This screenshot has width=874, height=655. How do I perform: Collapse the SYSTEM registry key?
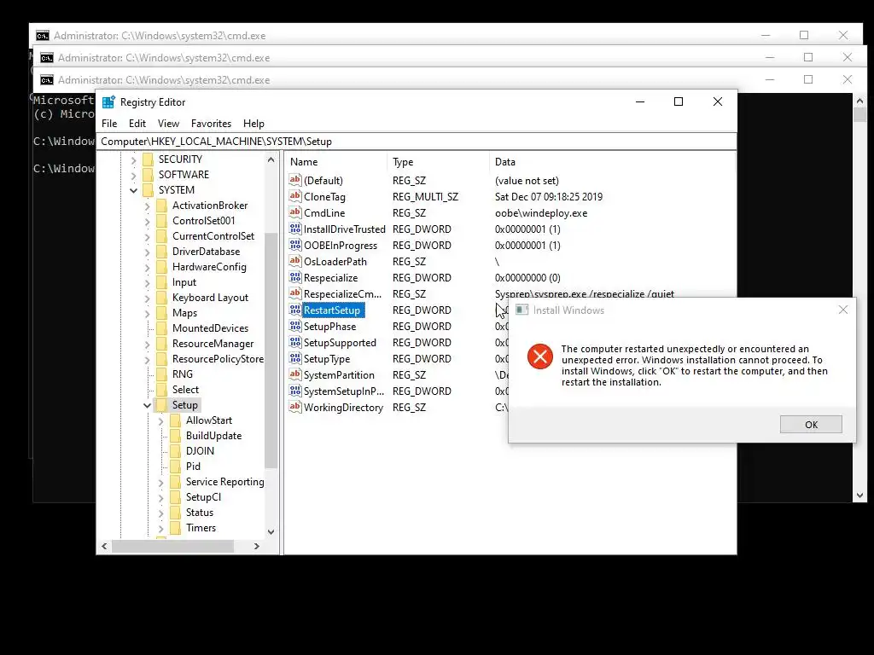(x=134, y=190)
